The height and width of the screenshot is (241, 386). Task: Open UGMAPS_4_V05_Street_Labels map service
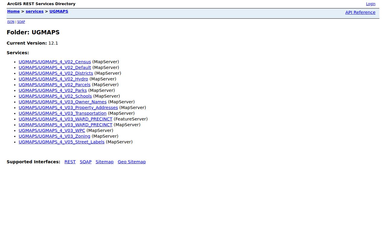tap(62, 142)
